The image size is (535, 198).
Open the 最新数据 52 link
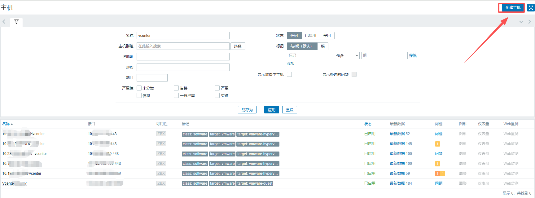pyautogui.click(x=397, y=134)
